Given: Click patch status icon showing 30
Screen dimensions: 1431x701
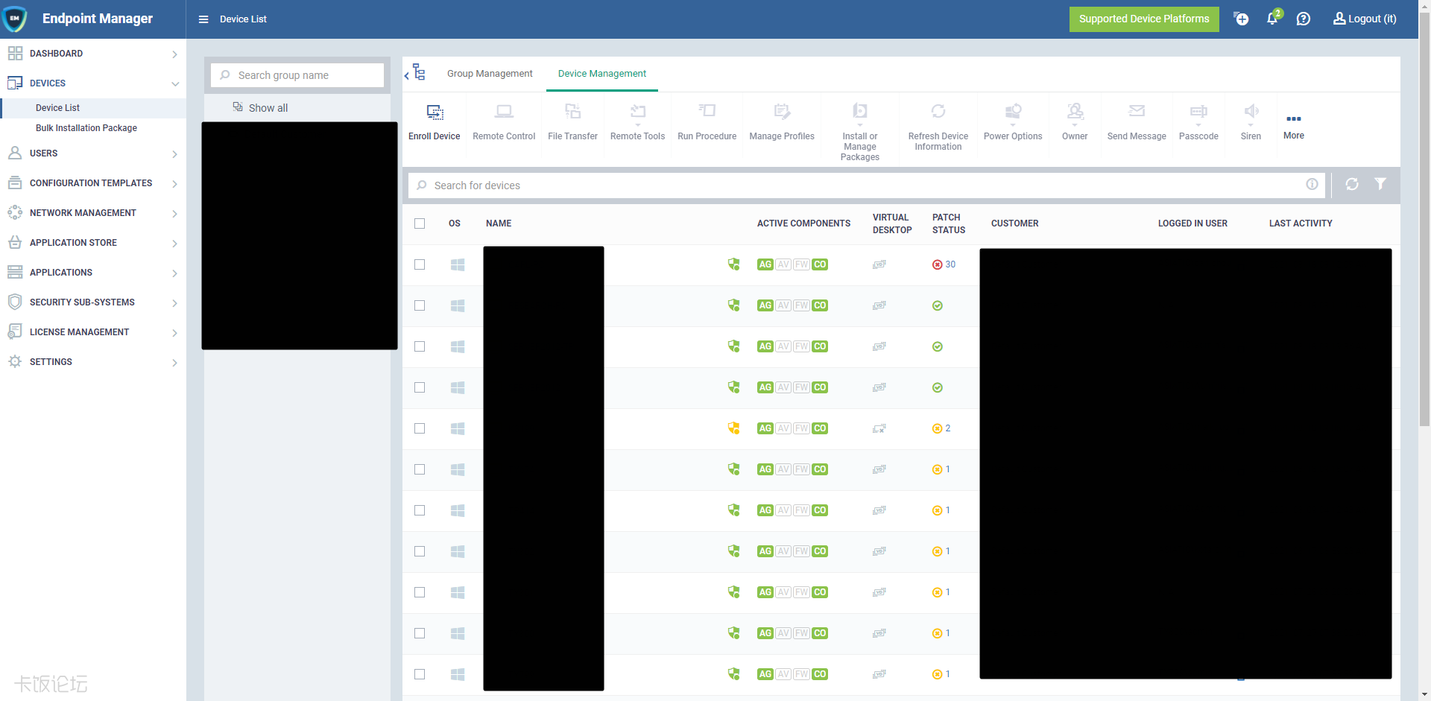Looking at the screenshot, I should pos(938,264).
